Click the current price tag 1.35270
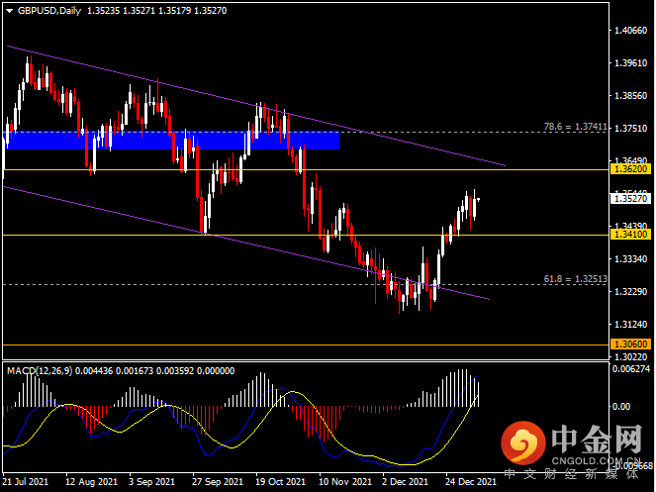 630,199
